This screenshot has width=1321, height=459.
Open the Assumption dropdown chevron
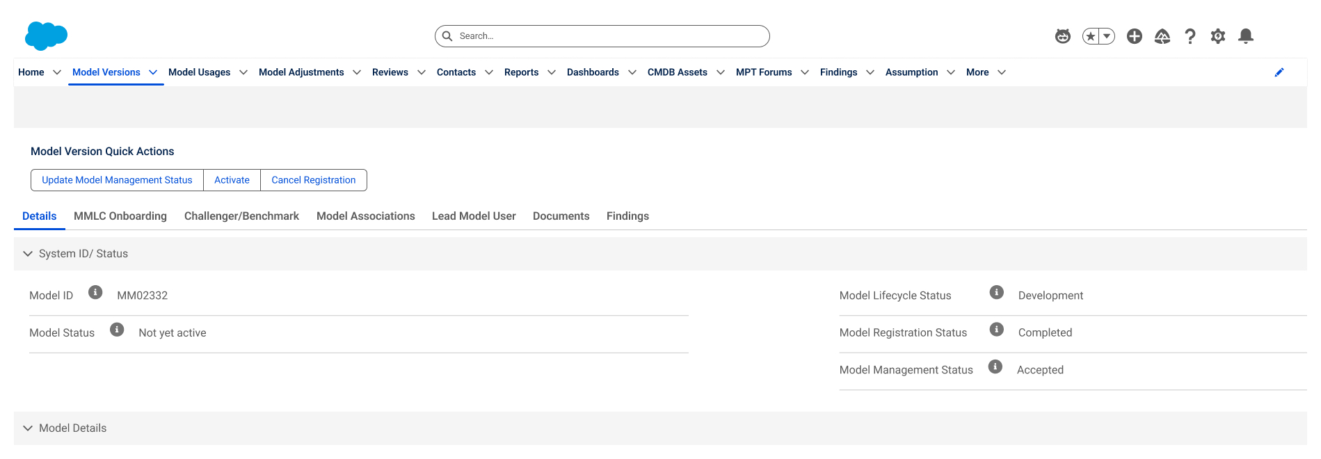coord(951,72)
